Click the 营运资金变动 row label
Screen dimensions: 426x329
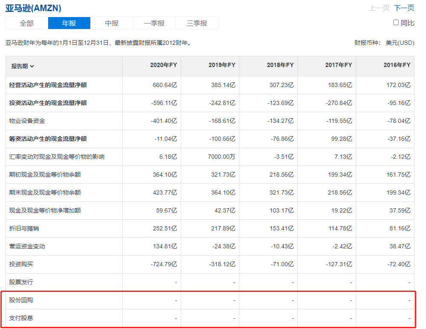click(x=27, y=246)
